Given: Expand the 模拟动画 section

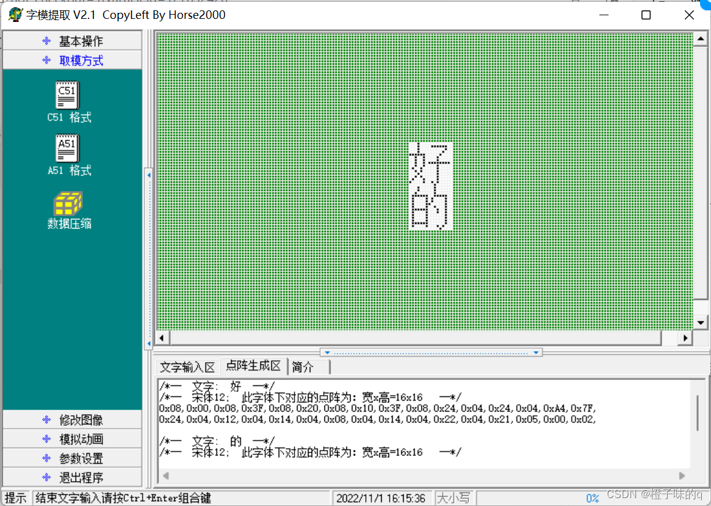Looking at the screenshot, I should point(73,439).
